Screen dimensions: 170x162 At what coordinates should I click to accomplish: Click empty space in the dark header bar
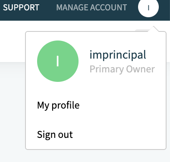(132, 16)
